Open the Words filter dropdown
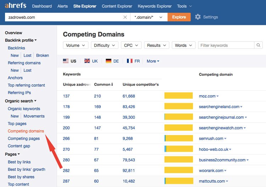The height and width of the screenshot is (187, 266). click(184, 45)
